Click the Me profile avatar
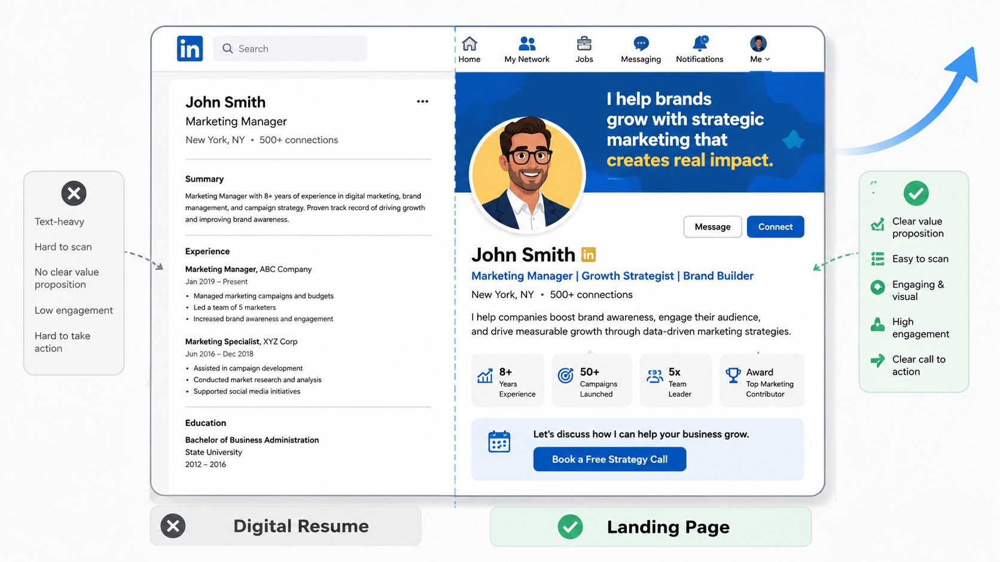This screenshot has width=1000, height=562. pos(758,43)
